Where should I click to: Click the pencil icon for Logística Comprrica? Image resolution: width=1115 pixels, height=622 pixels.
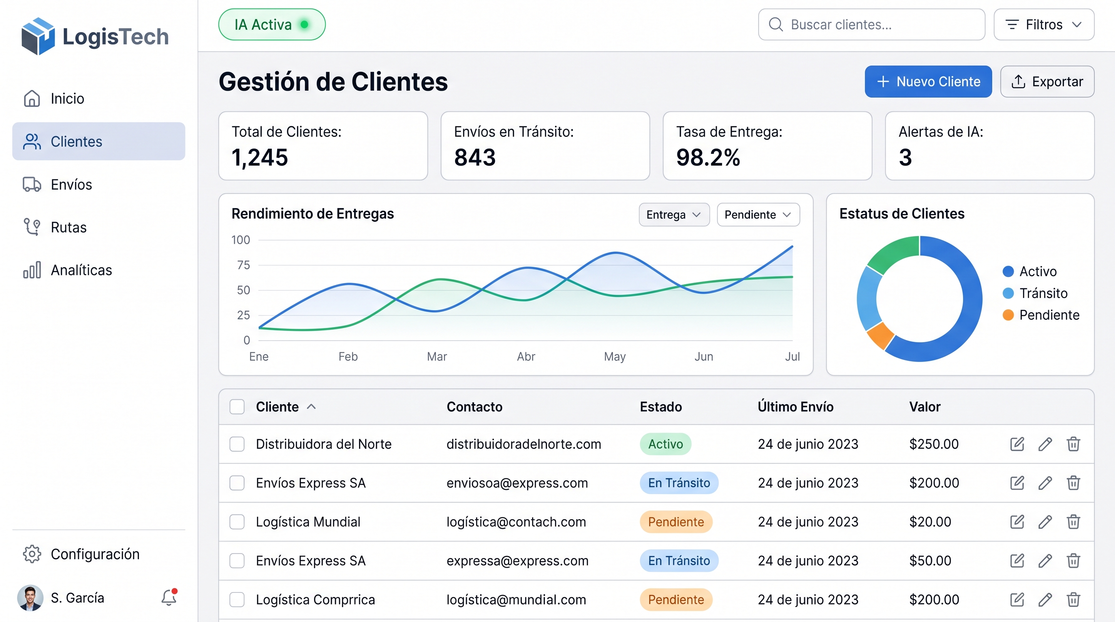[x=1045, y=599]
